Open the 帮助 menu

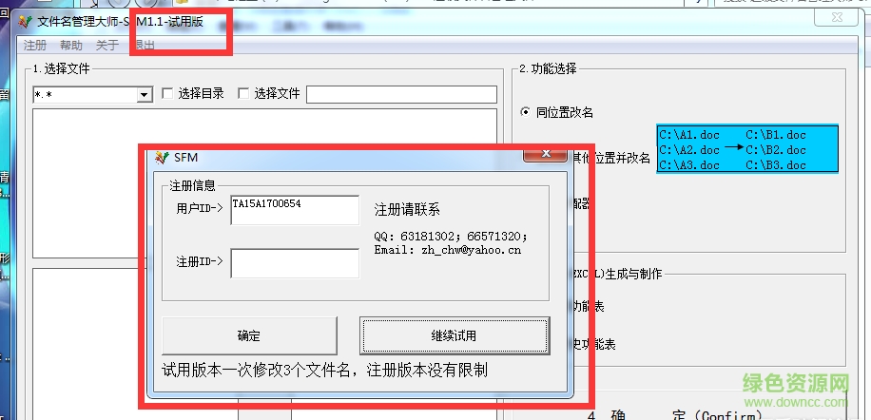[71, 45]
